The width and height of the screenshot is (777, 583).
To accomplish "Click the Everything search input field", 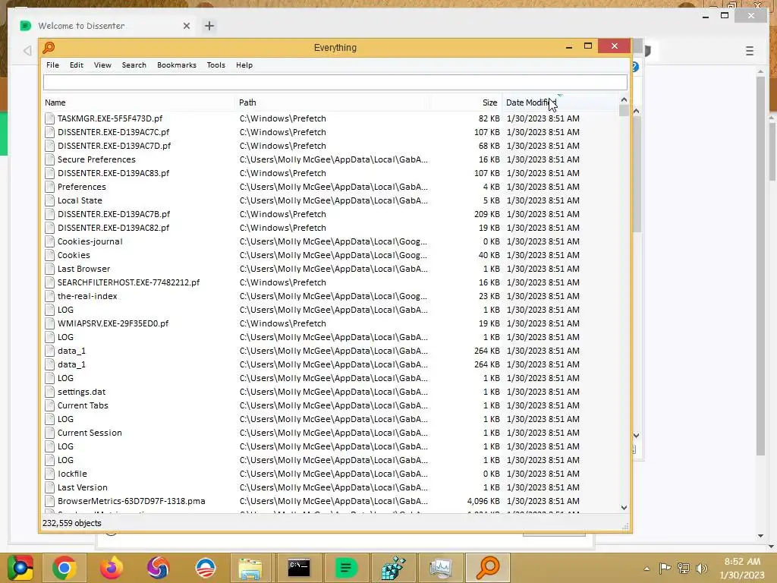I will pos(335,82).
